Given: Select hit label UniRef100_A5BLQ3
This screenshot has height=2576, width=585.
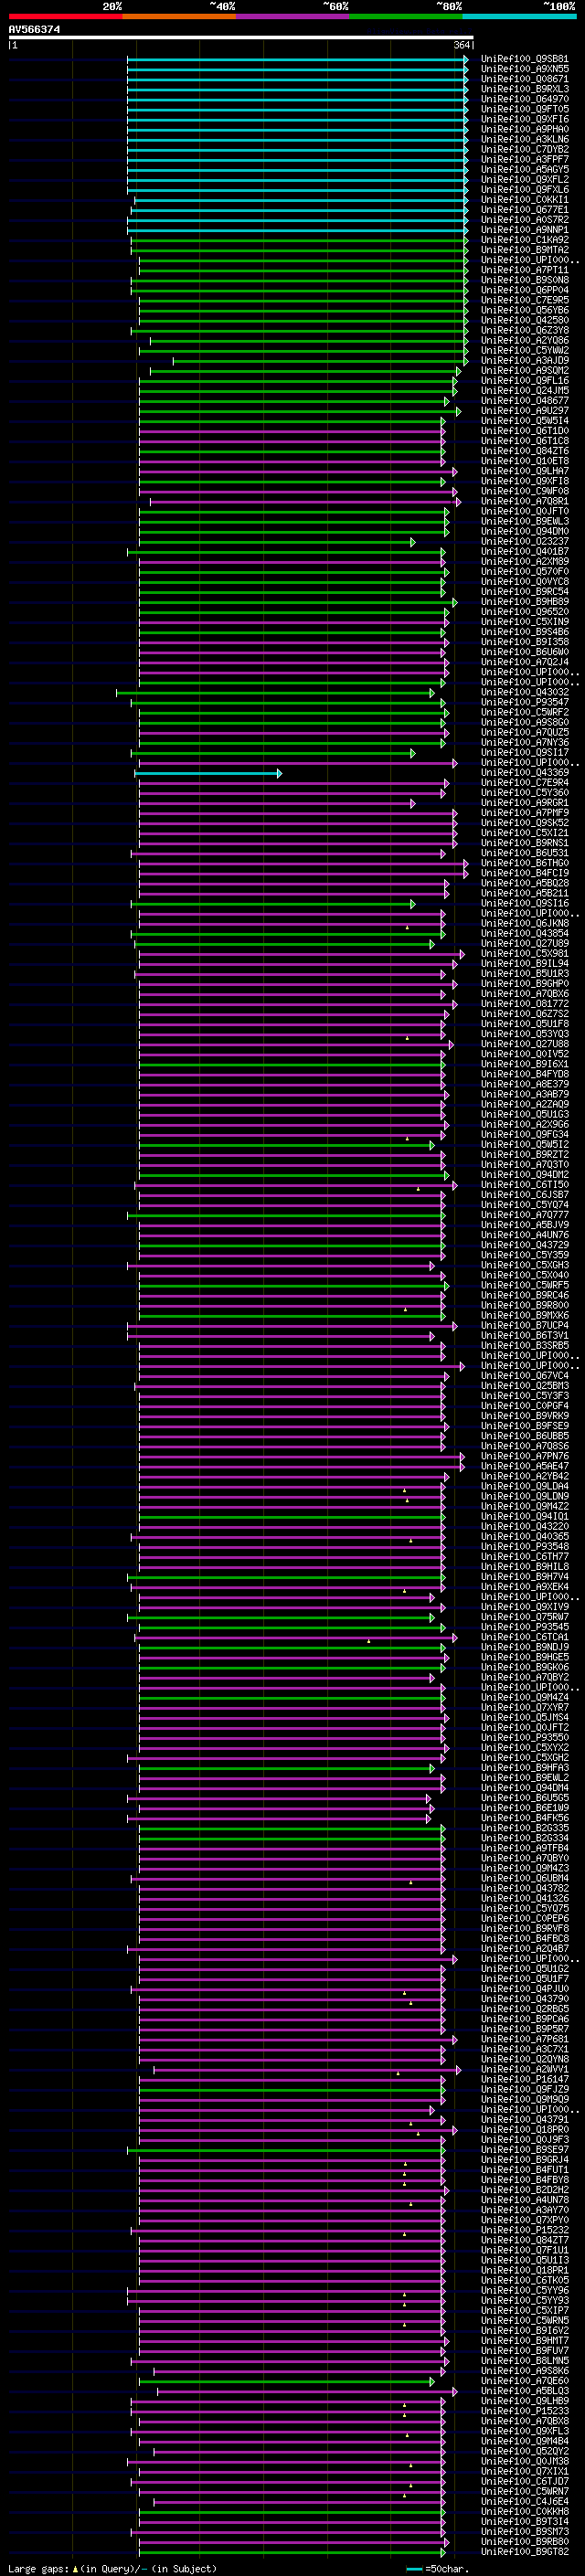Looking at the screenshot, I should (525, 2390).
